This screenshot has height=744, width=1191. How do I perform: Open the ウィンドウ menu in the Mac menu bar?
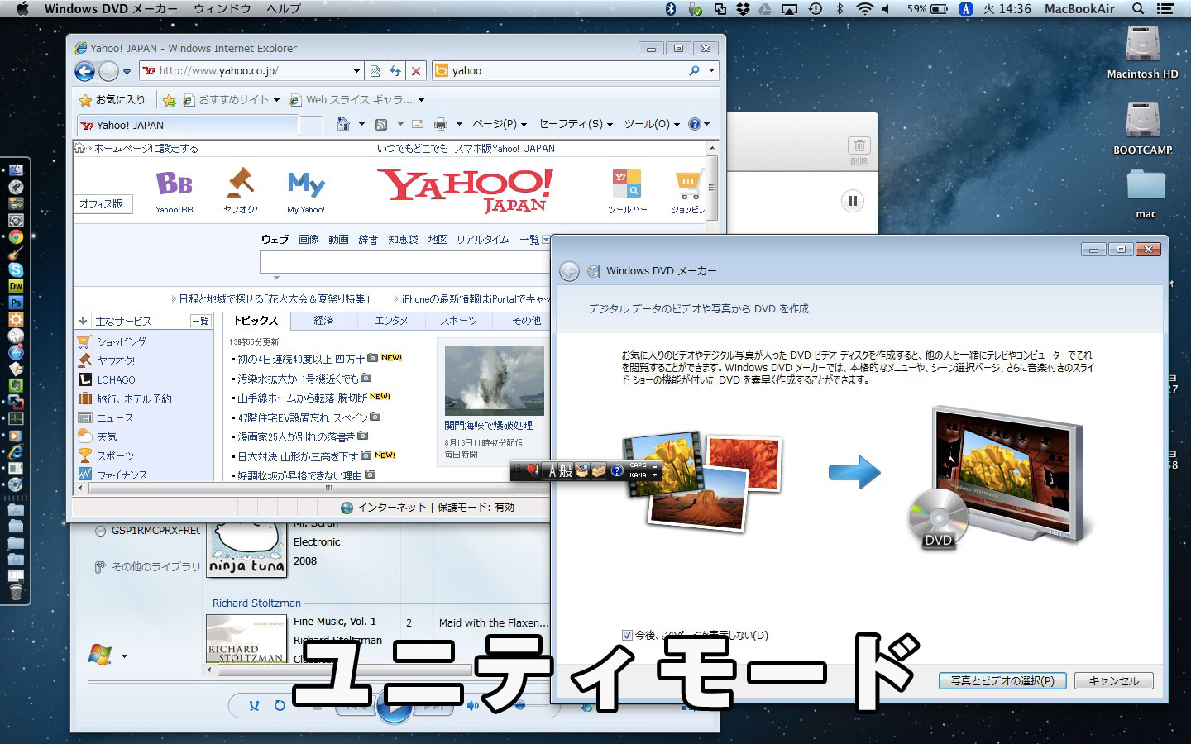click(222, 9)
